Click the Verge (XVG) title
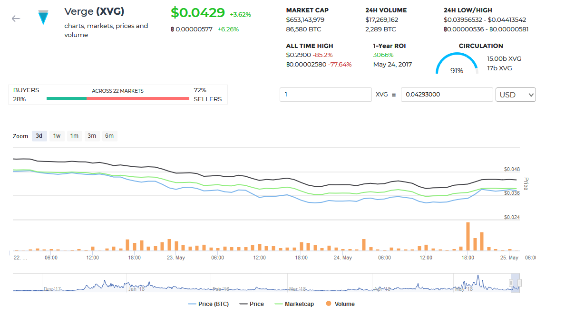This screenshot has width=565, height=325. [x=95, y=11]
